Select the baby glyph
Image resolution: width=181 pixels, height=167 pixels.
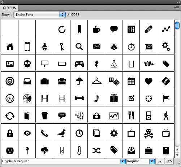pos(44,47)
